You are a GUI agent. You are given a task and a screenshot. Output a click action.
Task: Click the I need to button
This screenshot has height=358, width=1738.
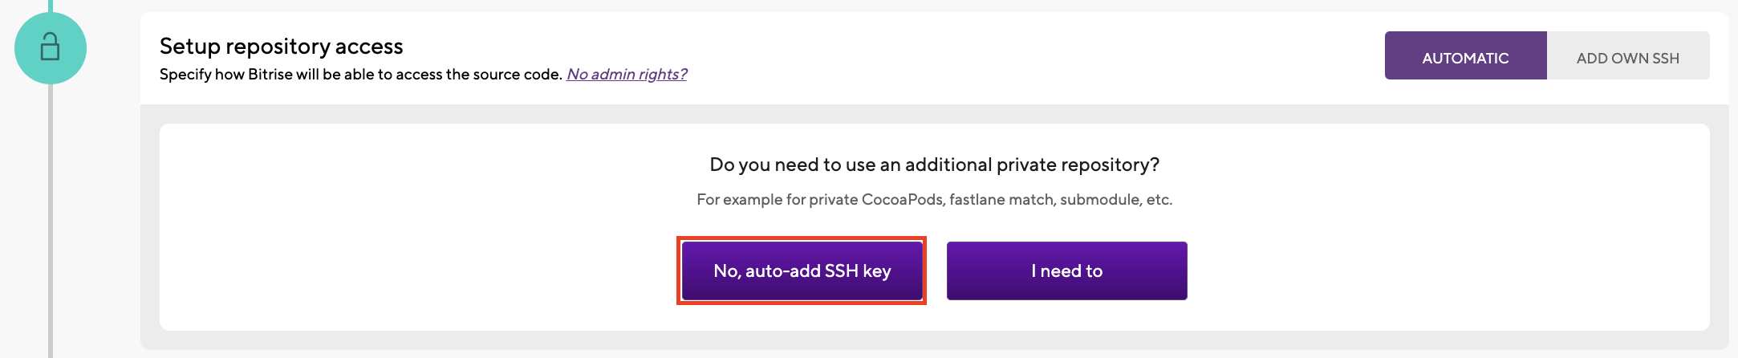tap(1066, 271)
